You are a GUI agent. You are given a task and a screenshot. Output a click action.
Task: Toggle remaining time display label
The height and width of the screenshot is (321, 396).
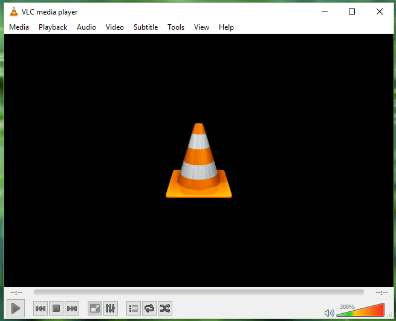pyautogui.click(x=381, y=293)
